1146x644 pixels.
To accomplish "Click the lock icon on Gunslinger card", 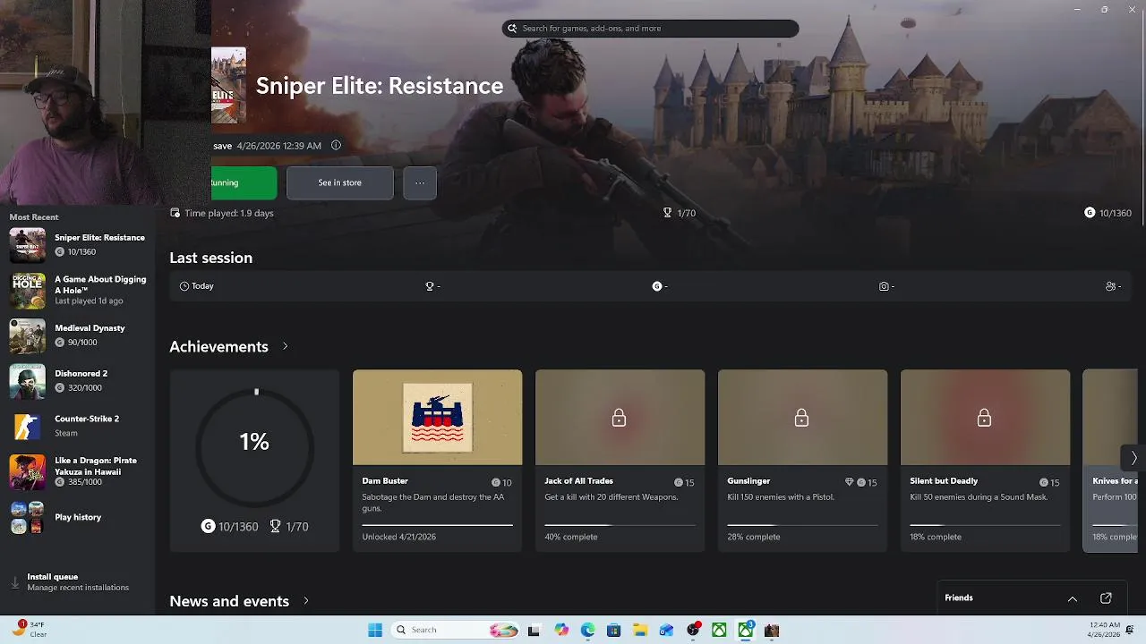I will point(801,418).
